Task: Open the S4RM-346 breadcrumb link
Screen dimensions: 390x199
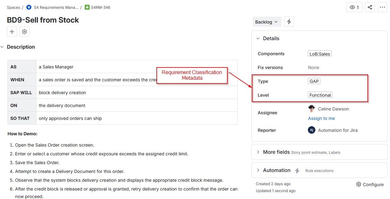Action: click(x=100, y=7)
